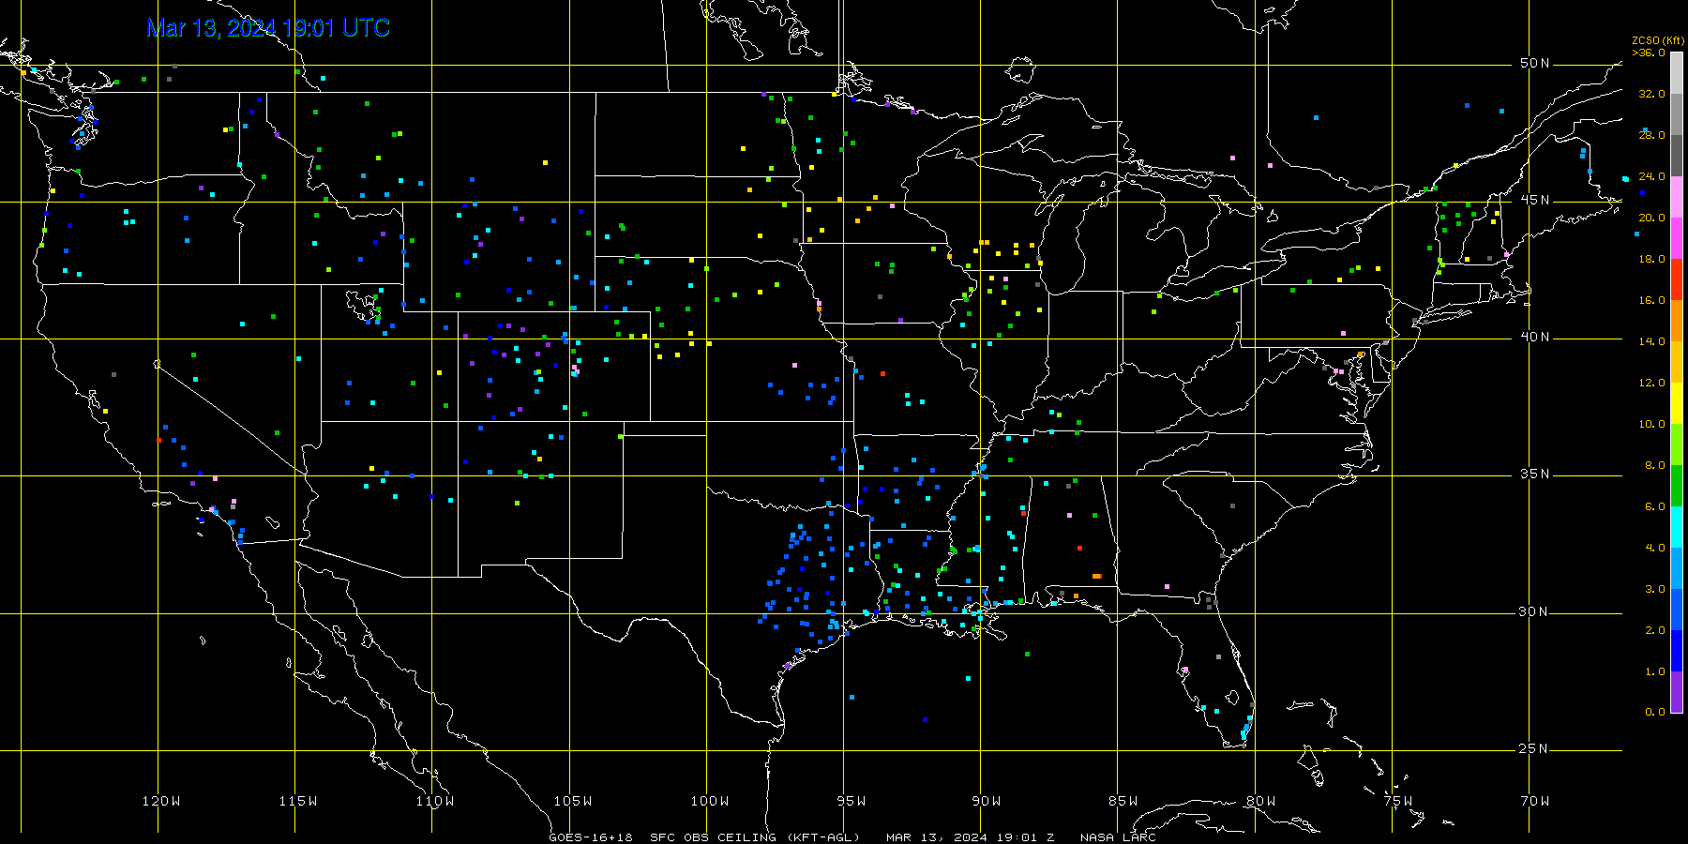Screen dimensions: 1688x844
Task: Select the yellow swatch in the ceiling legend
Action: 1677,403
